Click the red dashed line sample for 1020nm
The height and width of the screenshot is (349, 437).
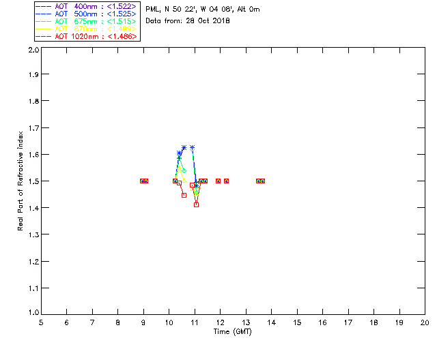click(x=44, y=36)
